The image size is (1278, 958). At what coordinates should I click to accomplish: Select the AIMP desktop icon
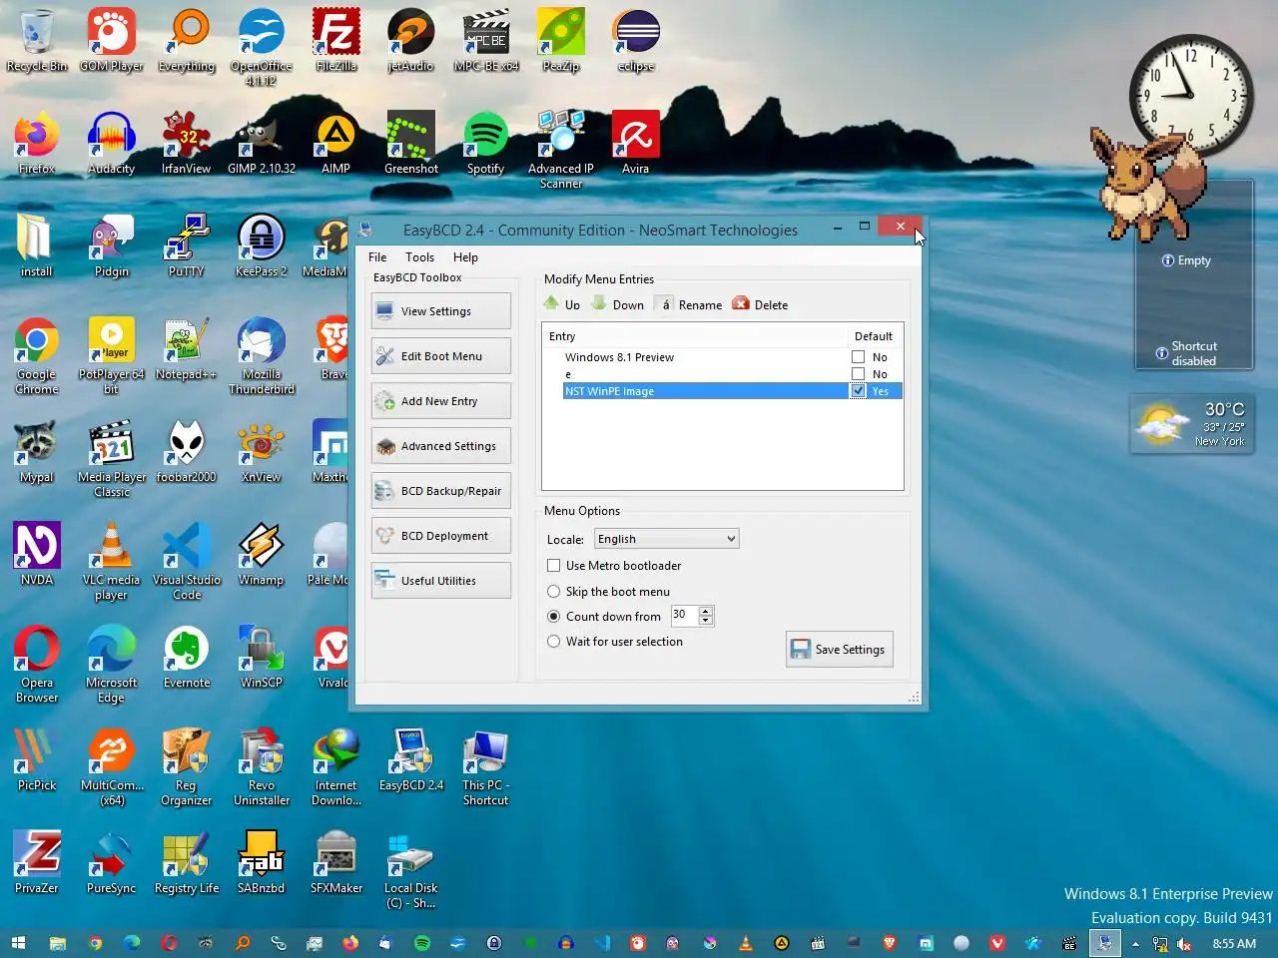[x=336, y=144]
